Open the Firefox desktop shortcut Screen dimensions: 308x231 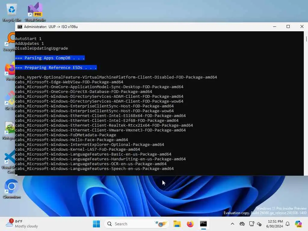coord(10,71)
